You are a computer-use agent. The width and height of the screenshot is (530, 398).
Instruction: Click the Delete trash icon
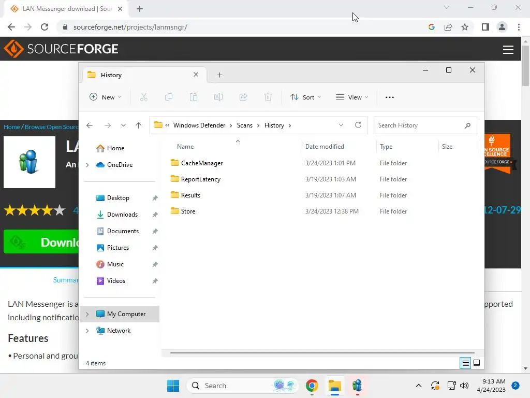point(268,97)
